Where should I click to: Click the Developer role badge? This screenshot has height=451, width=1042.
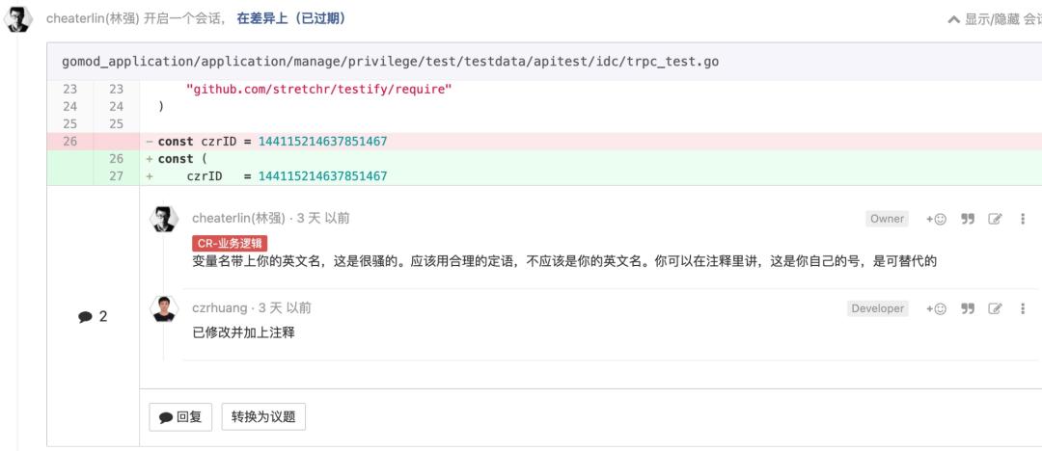click(x=877, y=309)
